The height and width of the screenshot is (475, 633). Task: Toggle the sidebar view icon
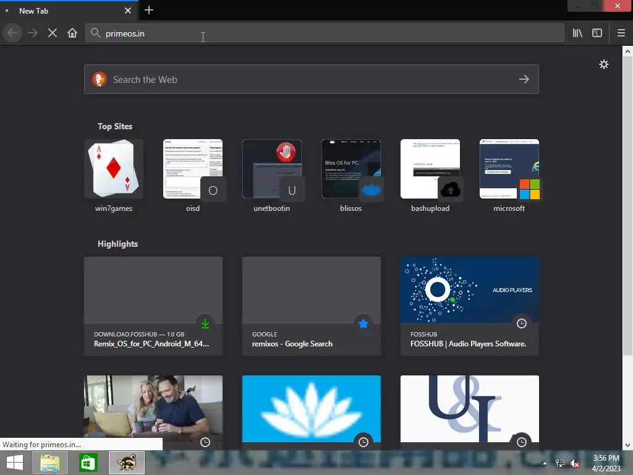click(597, 33)
